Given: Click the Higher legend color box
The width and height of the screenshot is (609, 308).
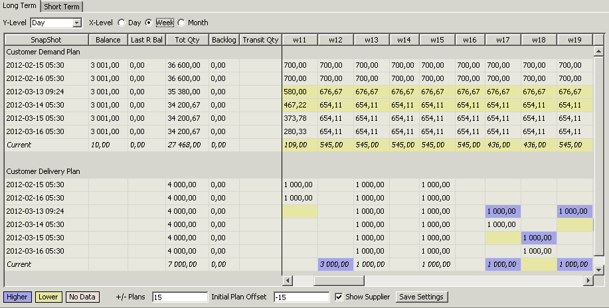Looking at the screenshot, I should tap(17, 297).
